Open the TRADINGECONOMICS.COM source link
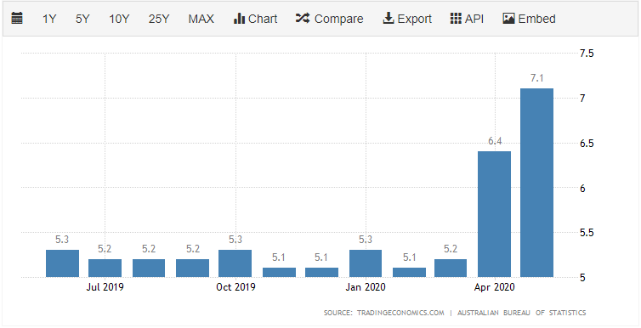 pyautogui.click(x=400, y=313)
